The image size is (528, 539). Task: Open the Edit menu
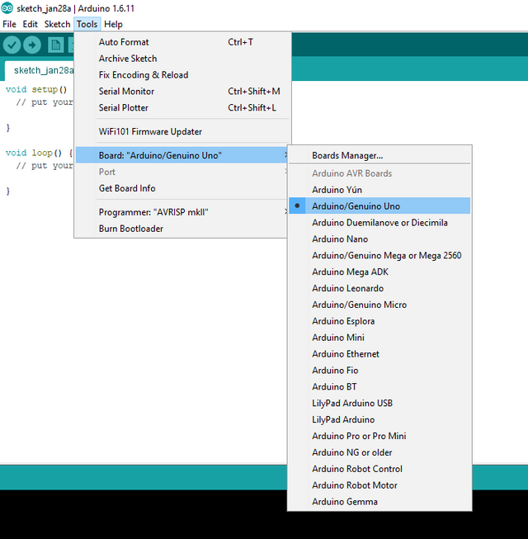(x=31, y=24)
